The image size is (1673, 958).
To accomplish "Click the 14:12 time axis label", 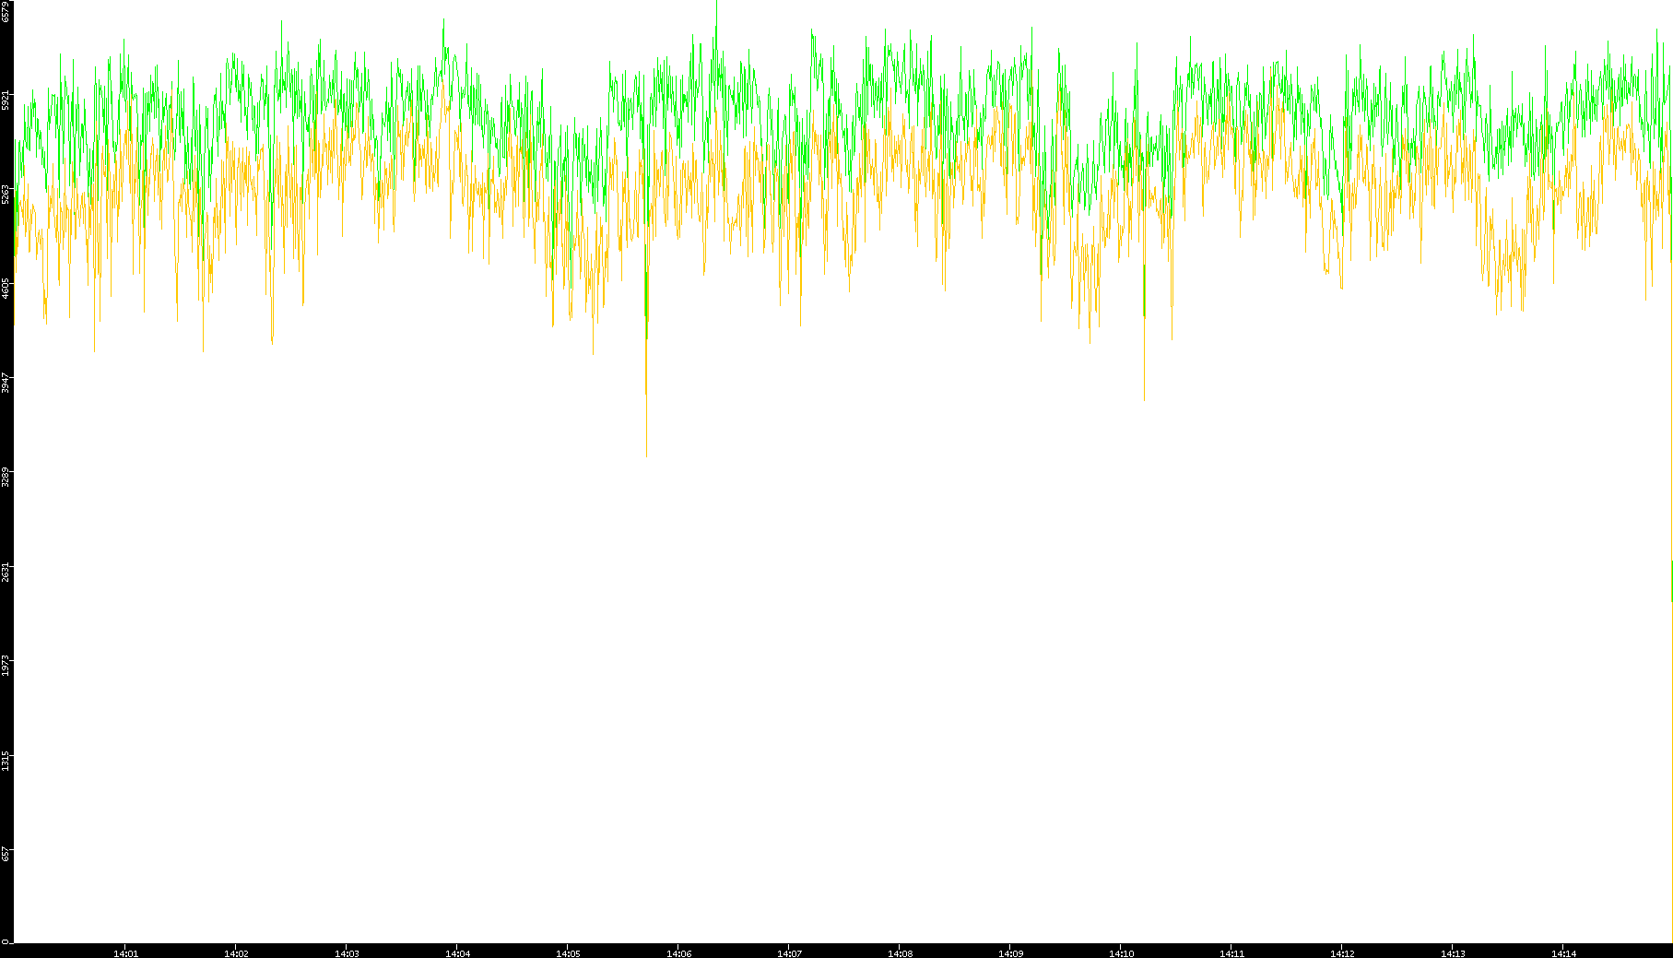I will pyautogui.click(x=1342, y=953).
